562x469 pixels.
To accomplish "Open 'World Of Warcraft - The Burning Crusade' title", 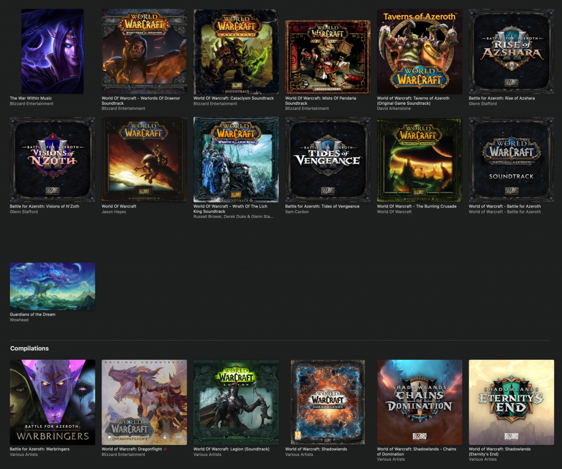I will (x=417, y=206).
